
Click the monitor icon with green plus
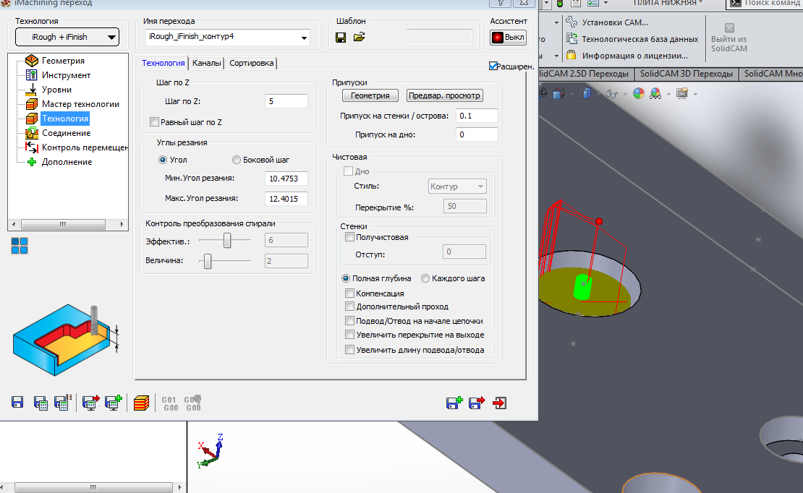tap(113, 403)
